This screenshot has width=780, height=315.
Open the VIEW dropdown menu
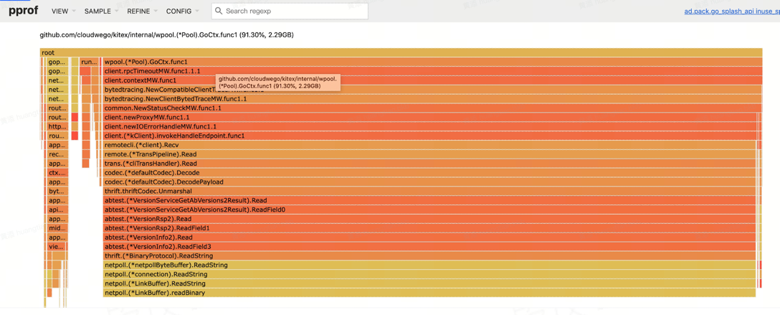(63, 11)
